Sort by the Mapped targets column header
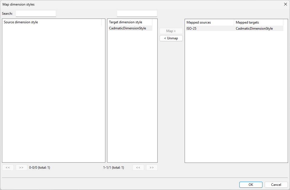This screenshot has height=190, width=290. (x=258, y=22)
